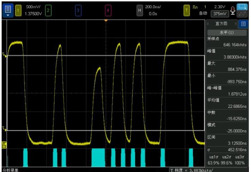This screenshot has width=251, height=172.
Task: Tap the 0.0s horizontal delay value
Action: [x=153, y=14]
